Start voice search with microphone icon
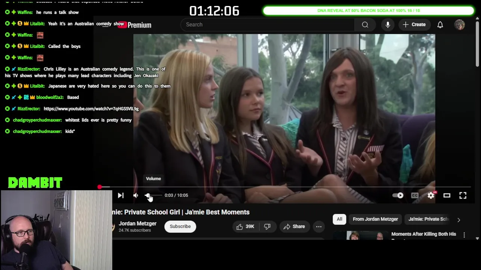 (x=388, y=25)
